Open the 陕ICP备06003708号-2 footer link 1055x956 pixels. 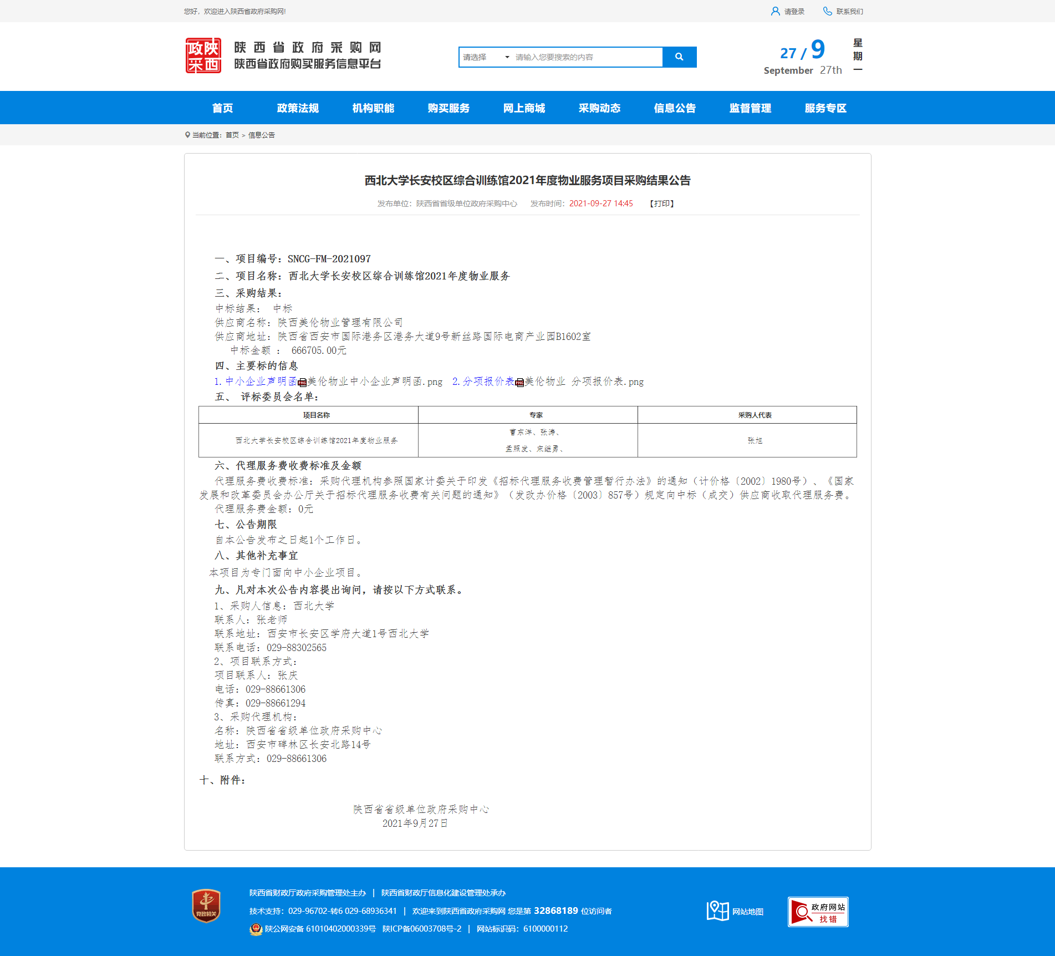(421, 929)
